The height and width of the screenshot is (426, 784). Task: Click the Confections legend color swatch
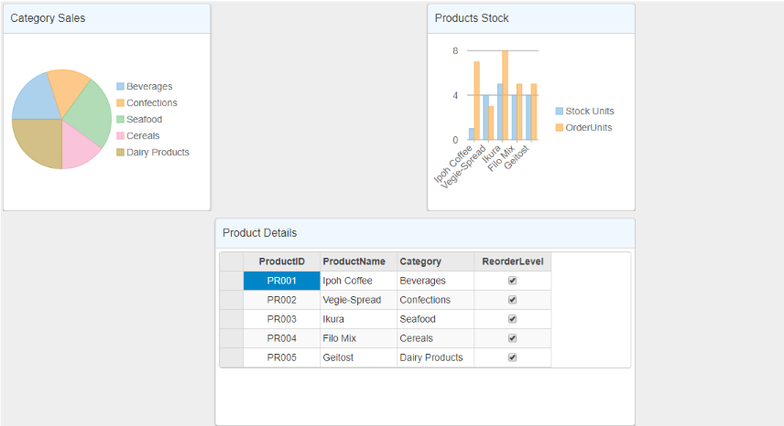click(x=120, y=103)
